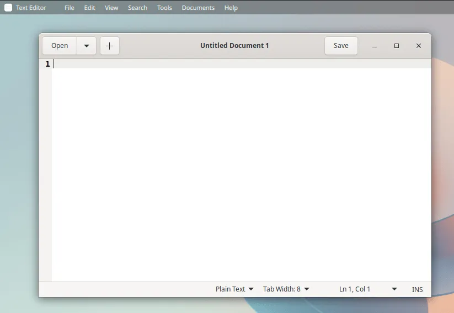454x313 pixels.
Task: Click the Open button
Action: coord(60,46)
